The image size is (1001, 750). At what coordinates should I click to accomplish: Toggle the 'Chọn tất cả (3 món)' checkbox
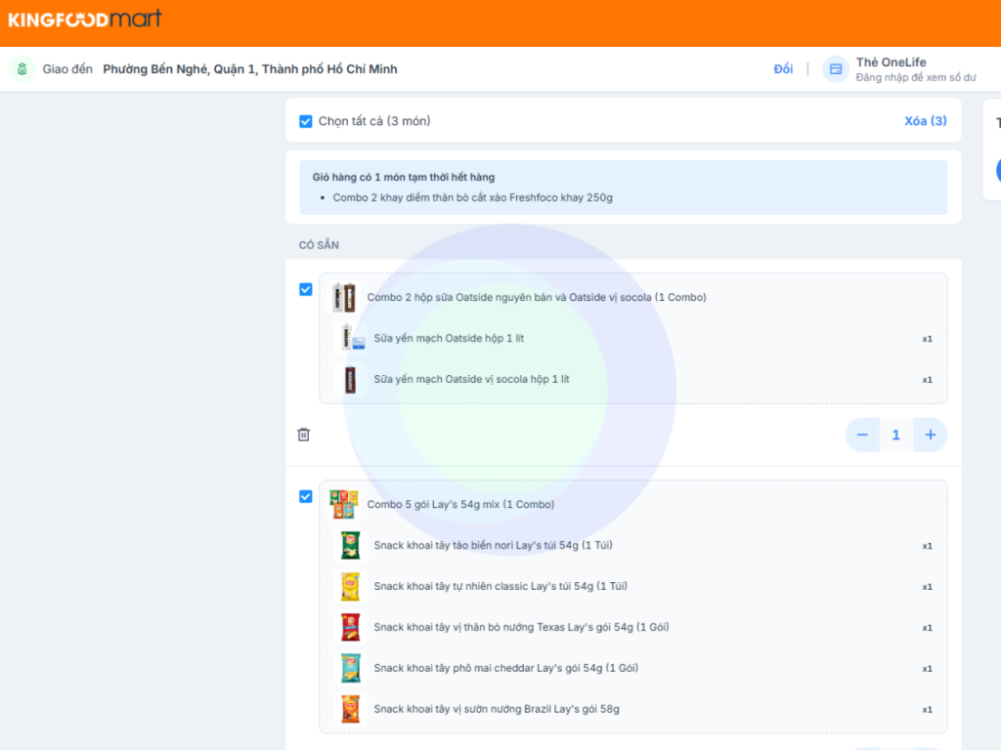coord(306,121)
